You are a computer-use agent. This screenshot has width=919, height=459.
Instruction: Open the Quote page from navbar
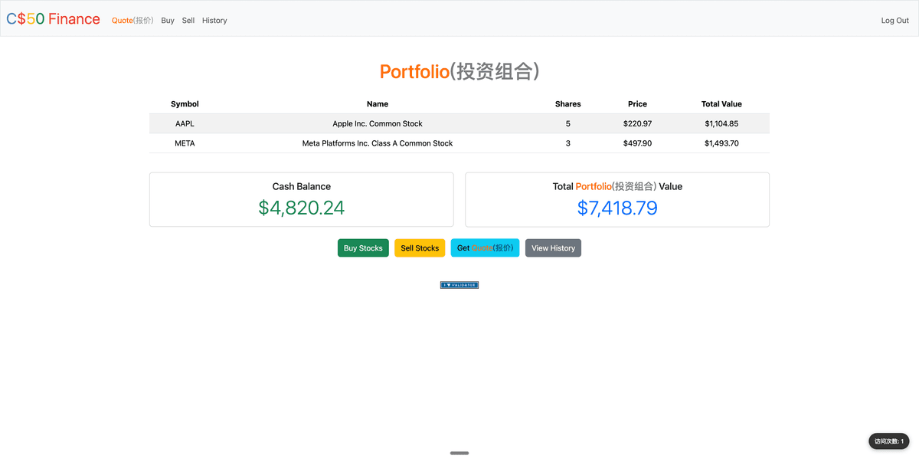tap(132, 21)
